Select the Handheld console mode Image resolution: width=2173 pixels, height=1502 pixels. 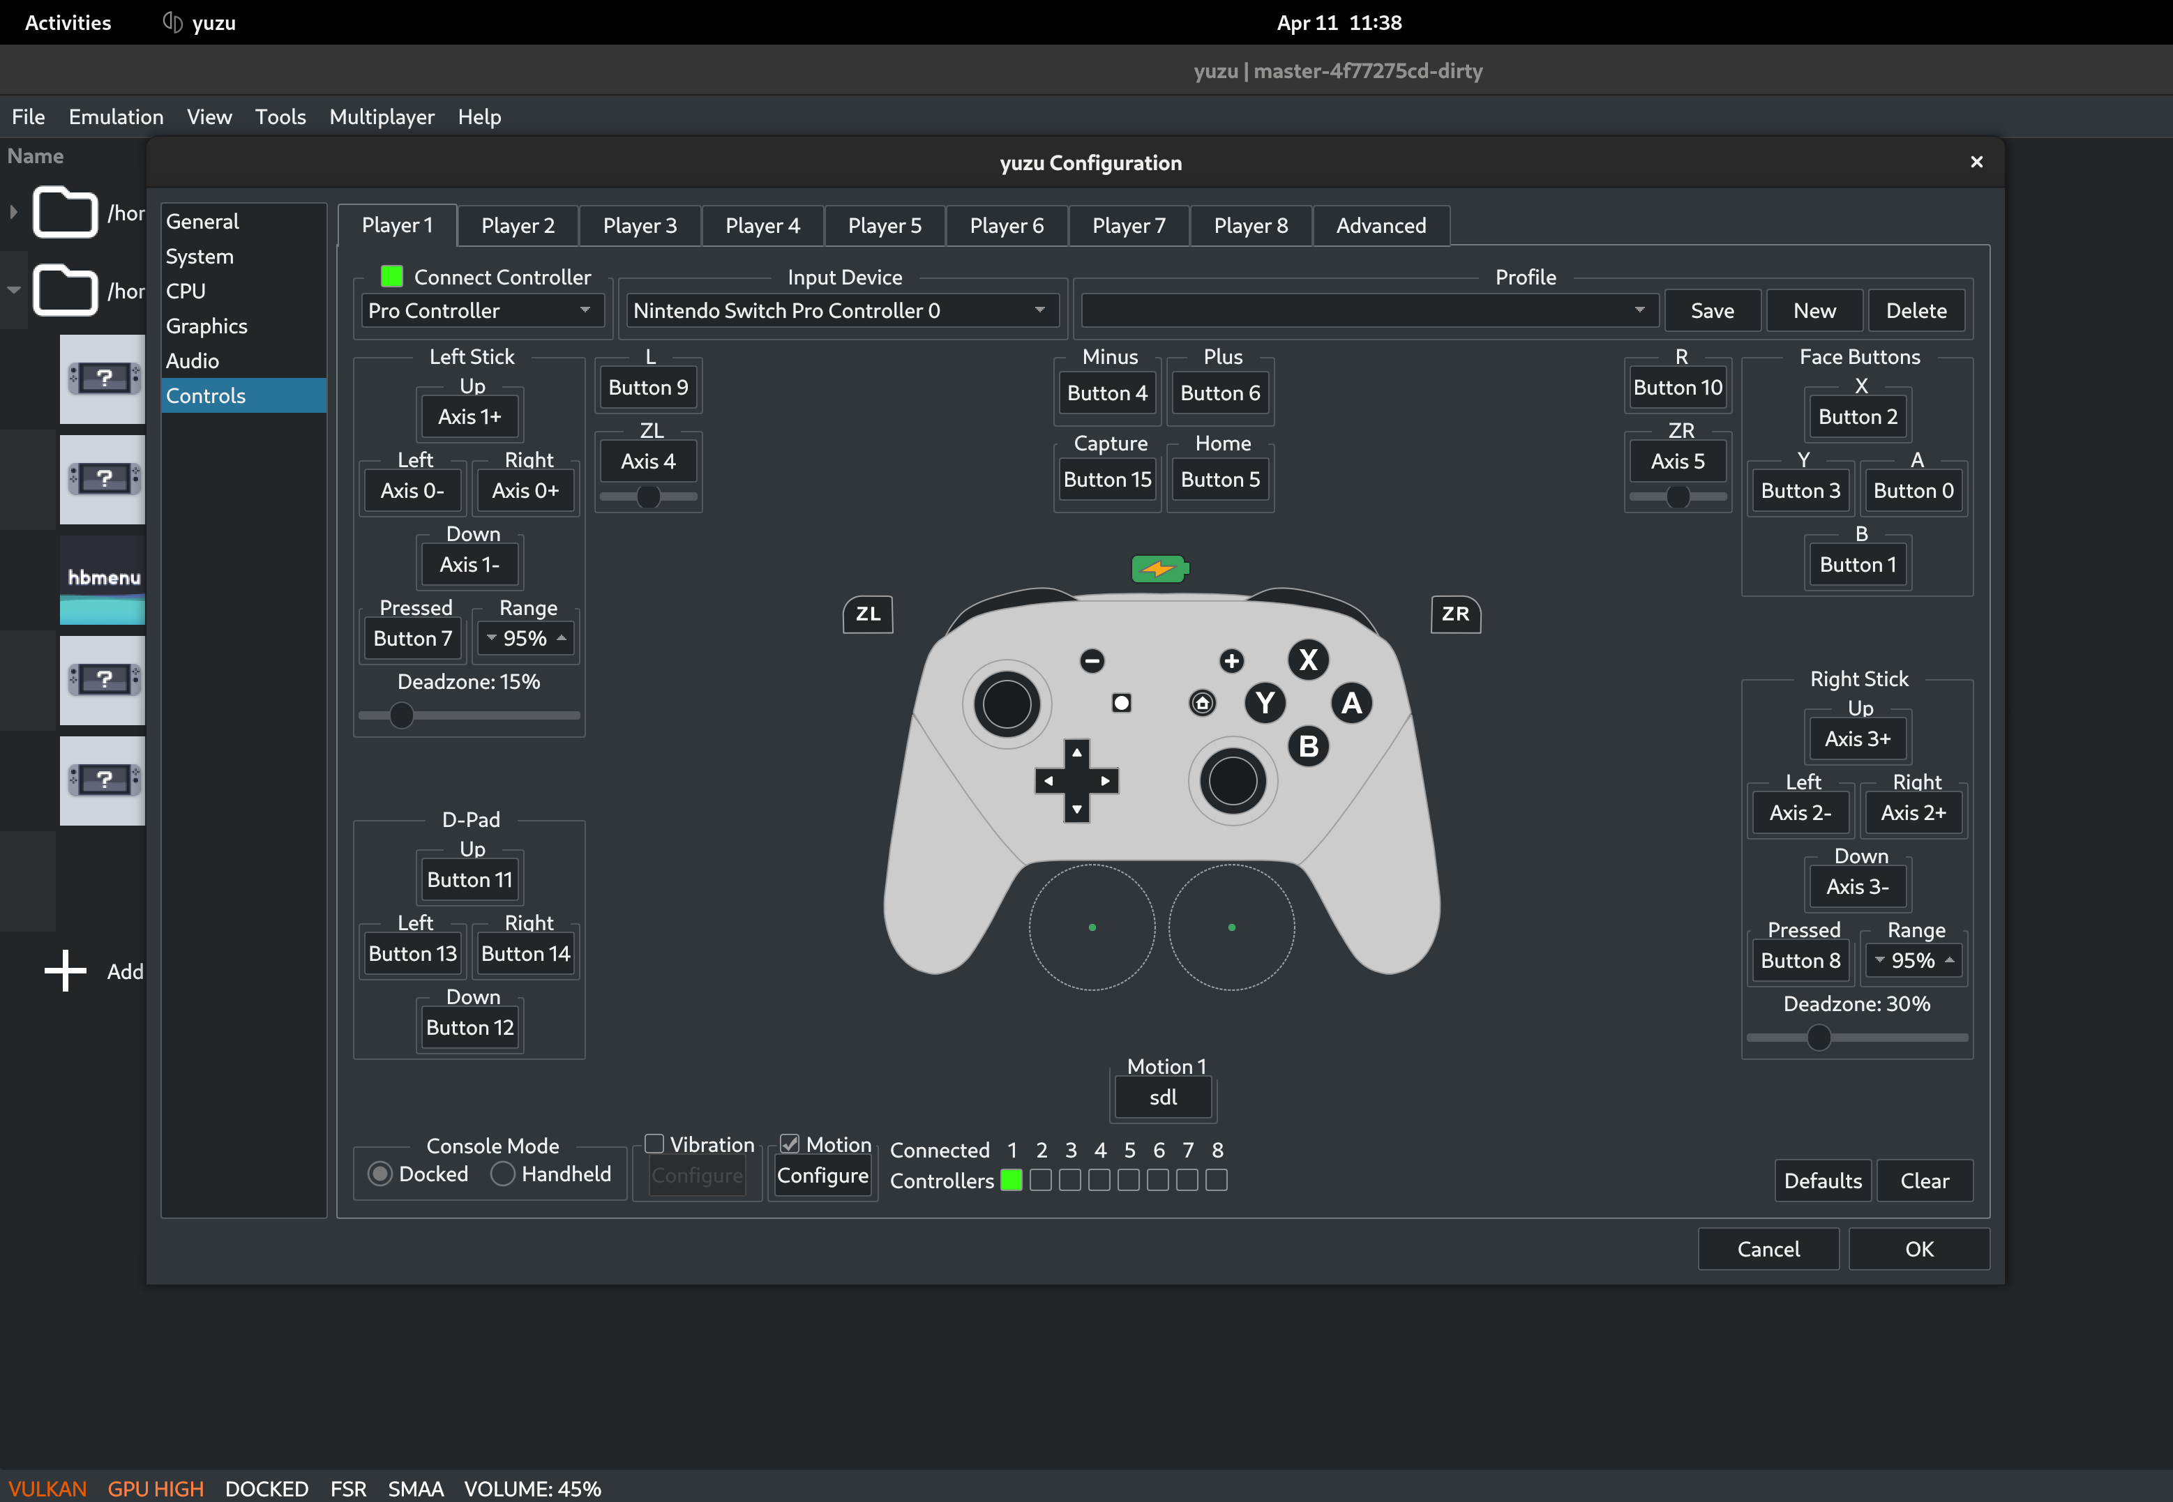click(x=503, y=1174)
